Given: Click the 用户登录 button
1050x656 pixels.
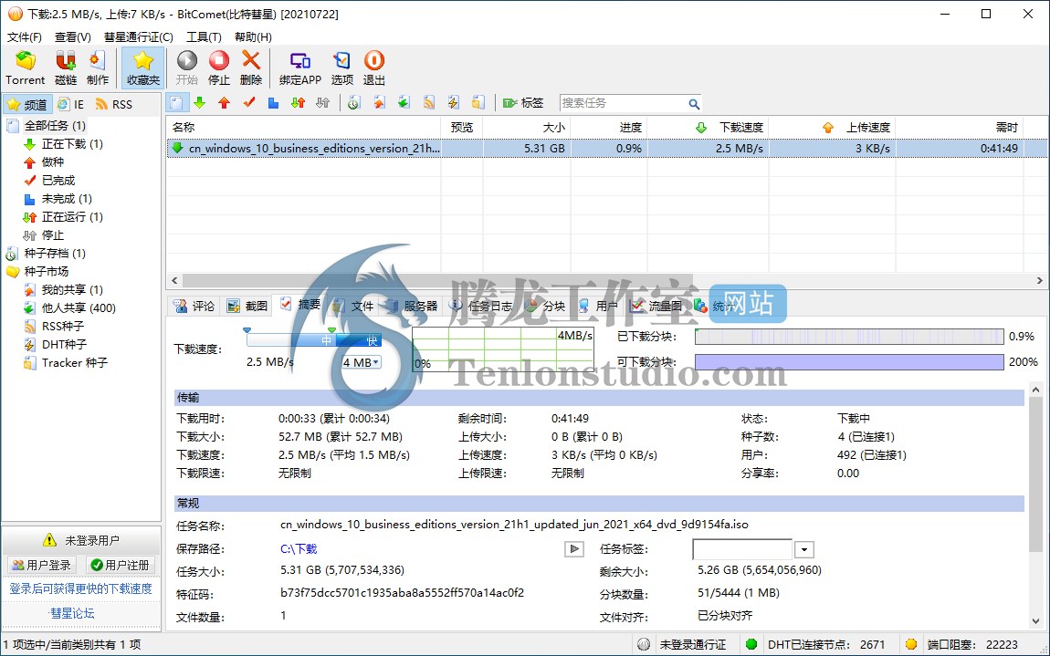Looking at the screenshot, I should (42, 565).
